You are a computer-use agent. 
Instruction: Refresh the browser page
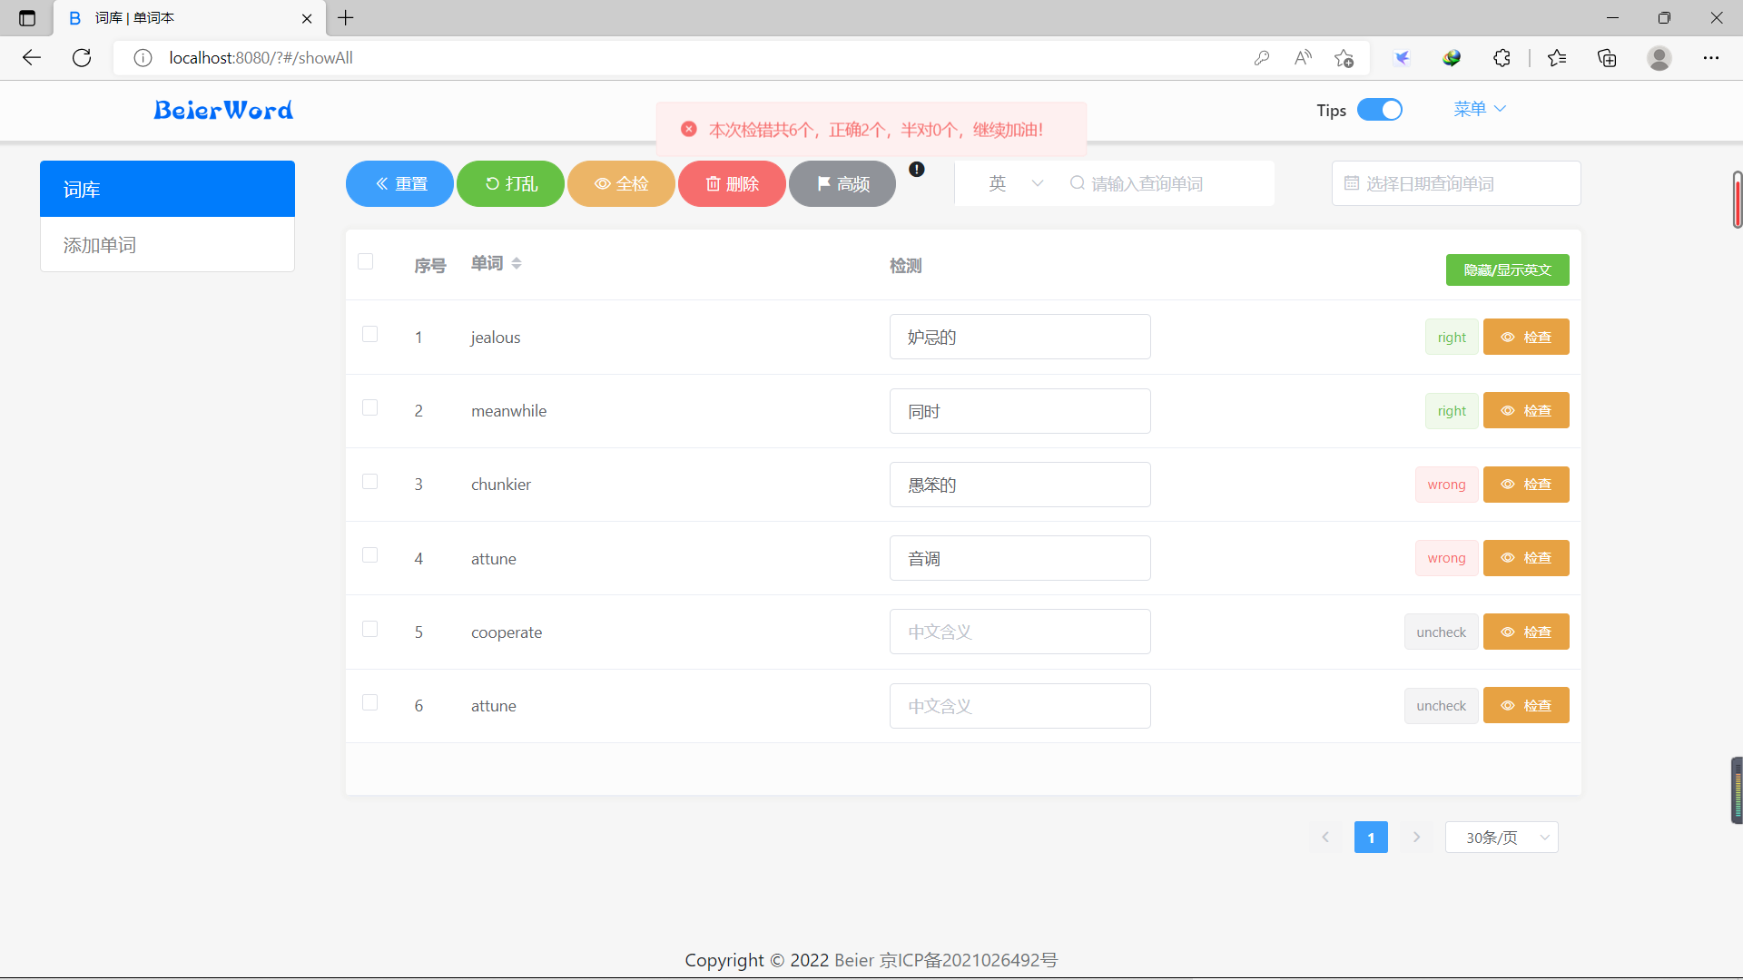(82, 58)
